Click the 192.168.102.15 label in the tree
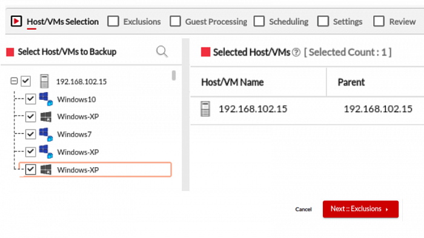The height and width of the screenshot is (238, 424). pyautogui.click(x=81, y=81)
